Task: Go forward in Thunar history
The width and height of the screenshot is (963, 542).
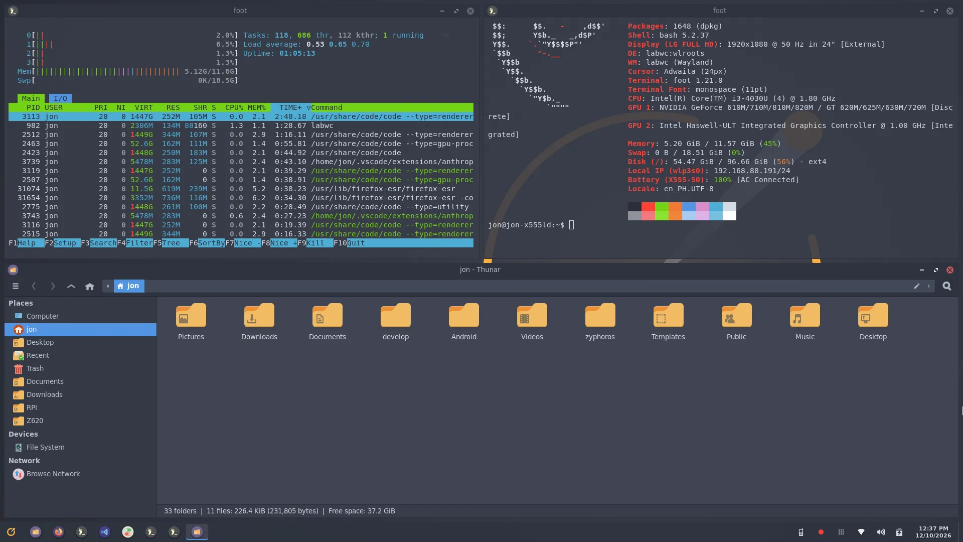Action: [x=53, y=286]
